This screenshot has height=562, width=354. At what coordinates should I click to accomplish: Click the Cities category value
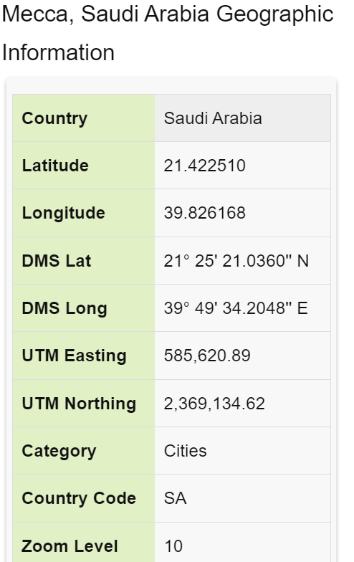tap(185, 451)
